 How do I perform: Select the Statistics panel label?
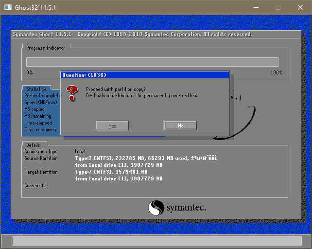pyautogui.click(x=36, y=89)
